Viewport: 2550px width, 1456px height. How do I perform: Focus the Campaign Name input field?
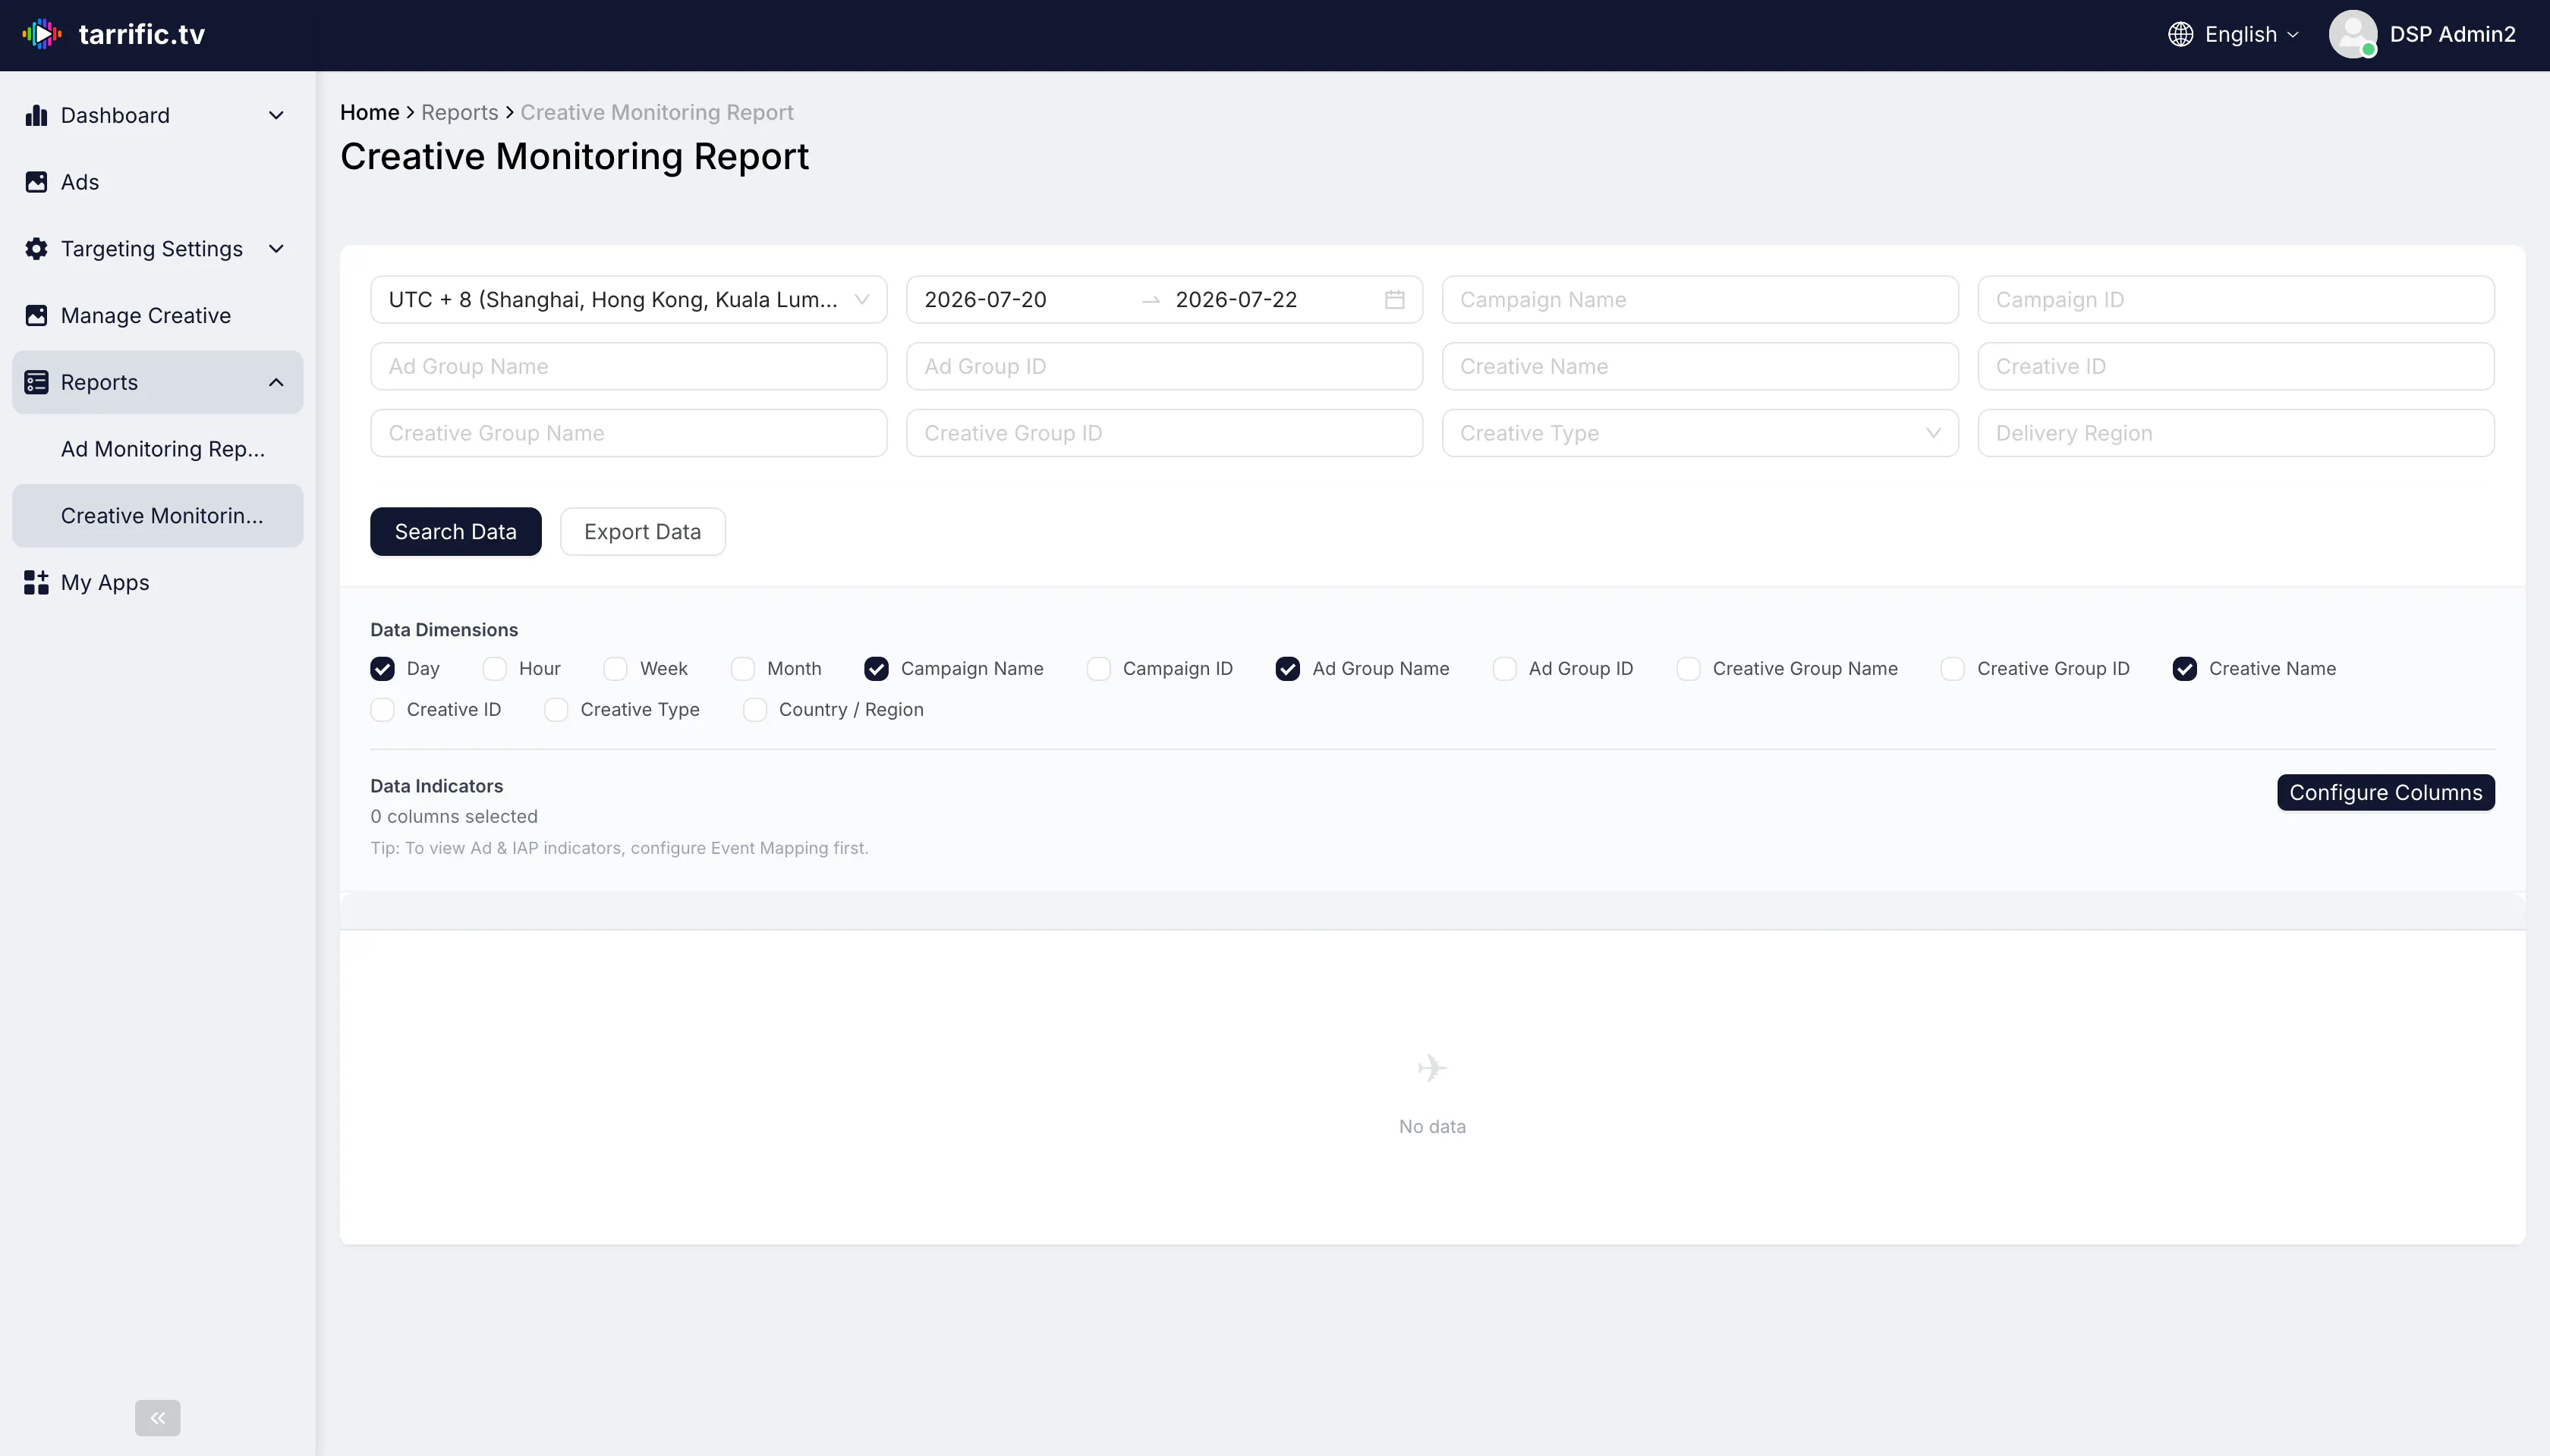point(1699,299)
